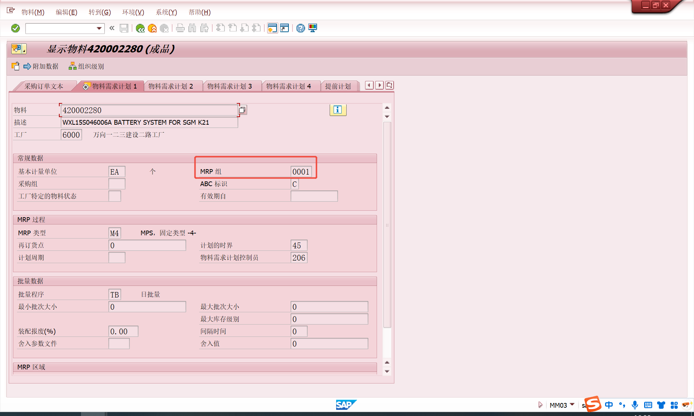This screenshot has height=416, width=694.
Task: Click the yellow information icon near MRP area
Action: [x=337, y=110]
